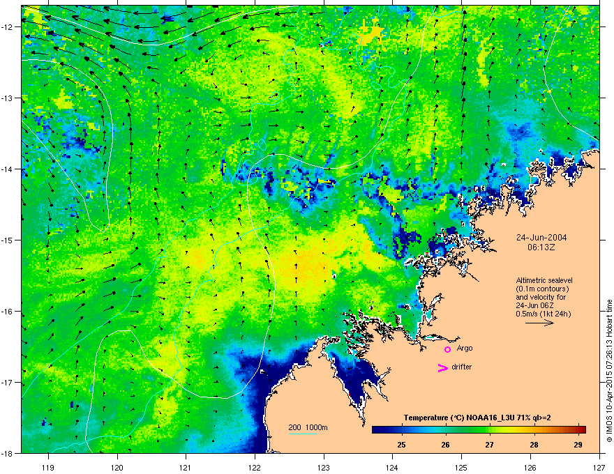Click latitude axis label -16
The image size is (614, 474).
point(7,312)
